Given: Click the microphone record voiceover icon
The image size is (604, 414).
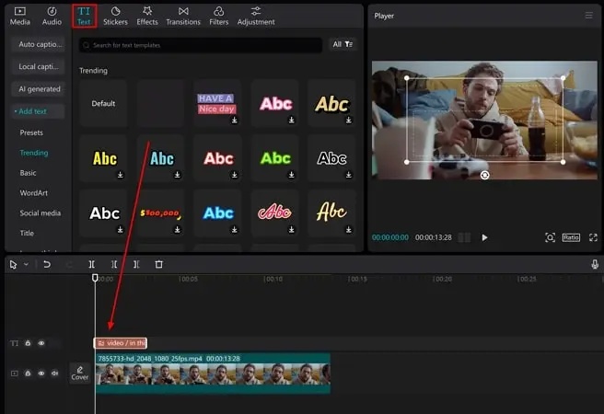Looking at the screenshot, I should click(x=595, y=264).
